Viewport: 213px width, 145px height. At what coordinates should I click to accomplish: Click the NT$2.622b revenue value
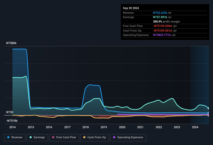160,13
